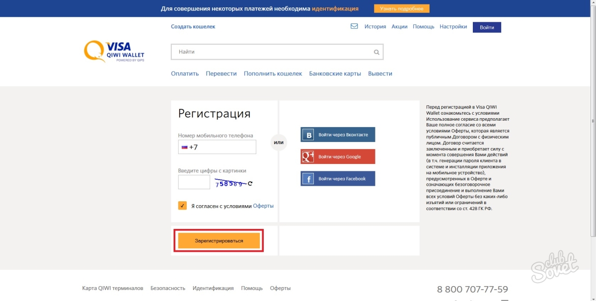Click the Узнать подробнее button

(x=402, y=9)
